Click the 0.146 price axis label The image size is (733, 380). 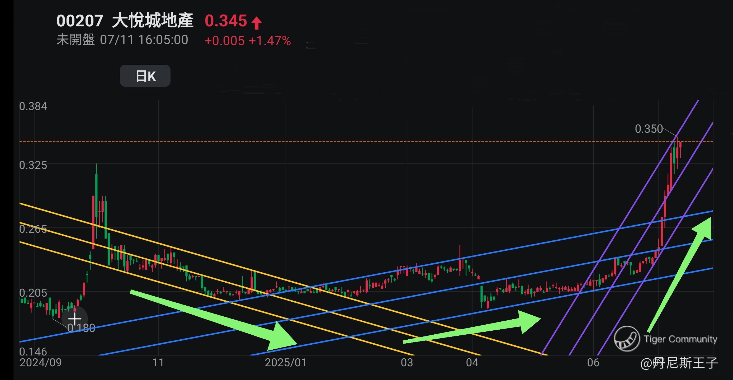click(x=33, y=351)
